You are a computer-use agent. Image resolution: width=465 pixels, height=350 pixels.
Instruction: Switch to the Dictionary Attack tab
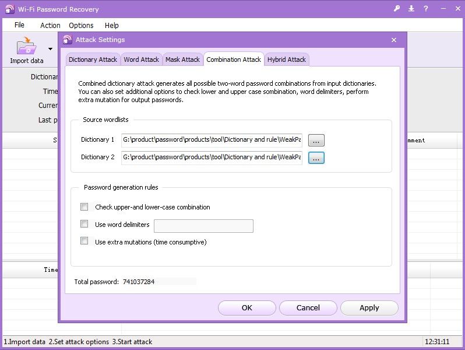[x=93, y=60]
